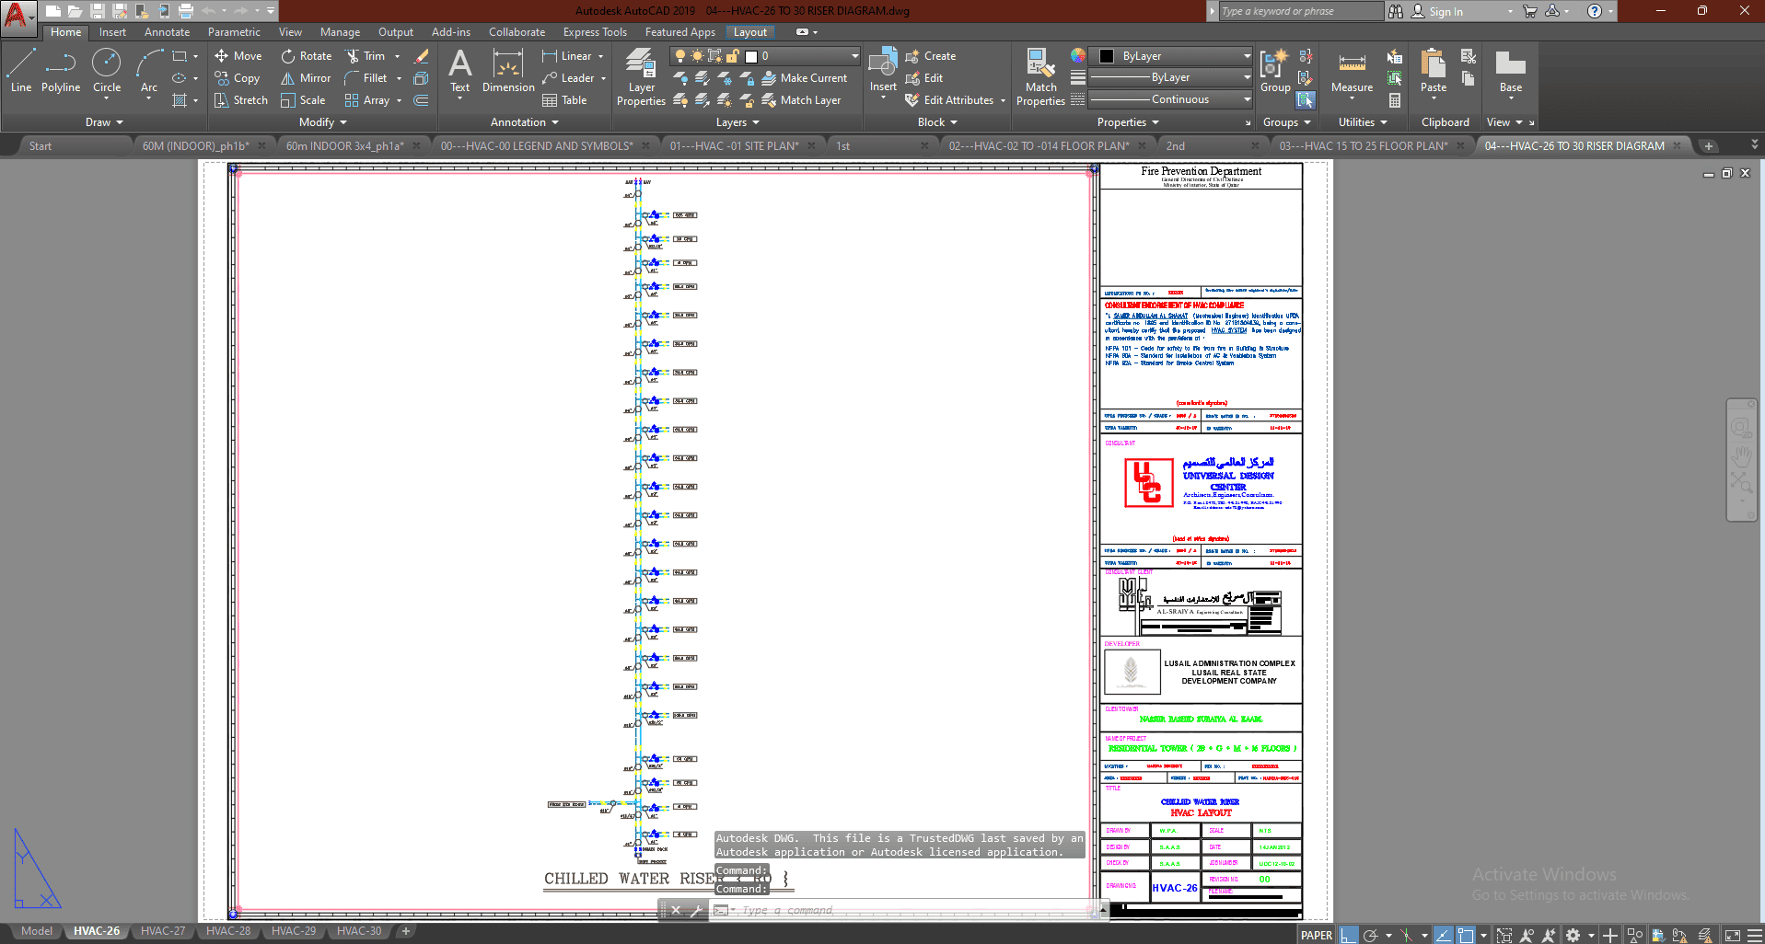Open the Layer Properties manager
This screenshot has width=1765, height=944.
641,77
